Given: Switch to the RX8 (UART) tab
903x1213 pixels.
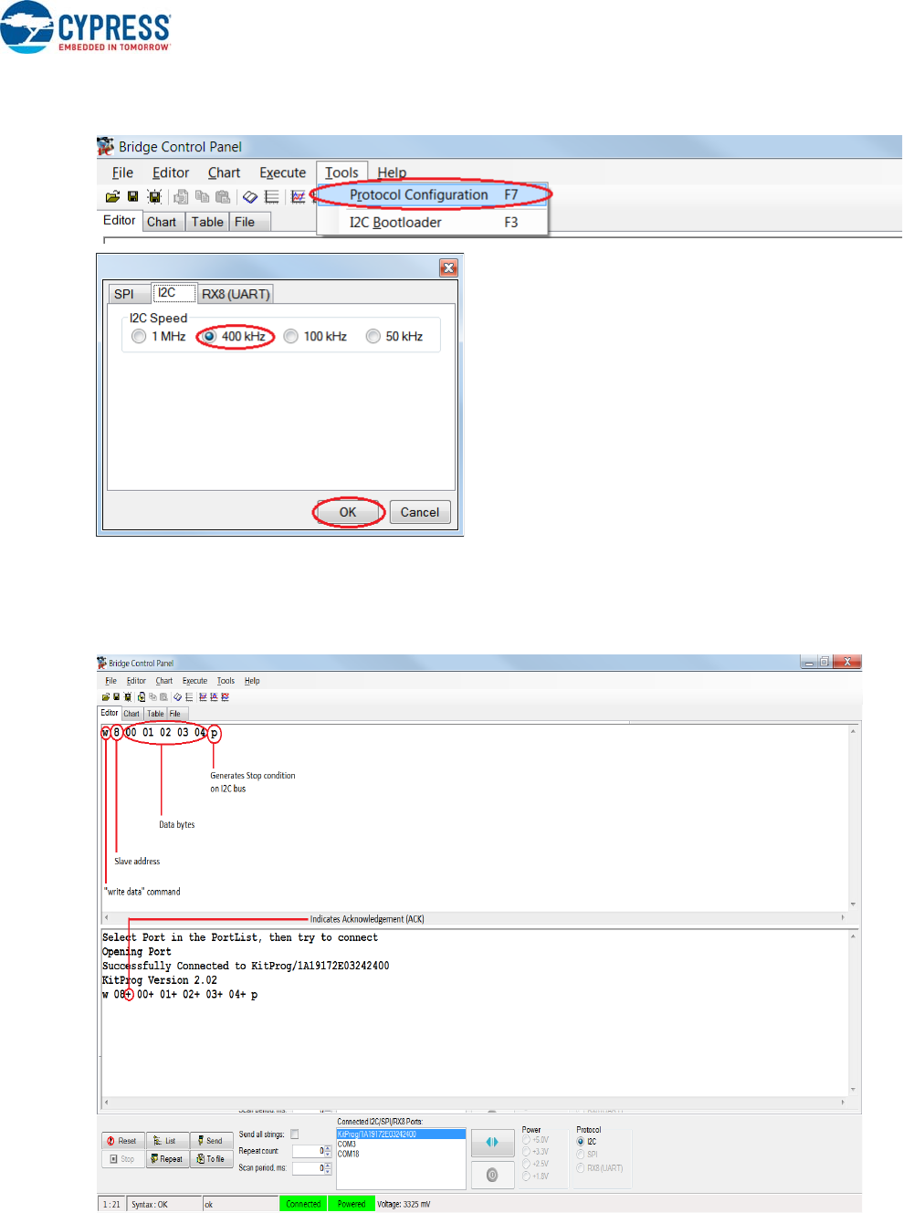Looking at the screenshot, I should 236,294.
